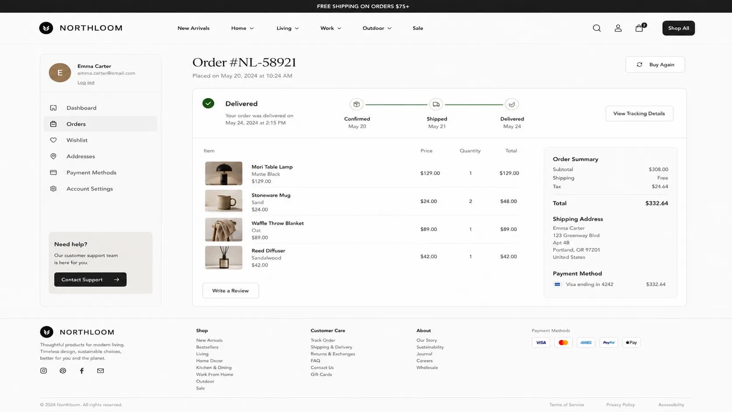Expand the Living navigation dropdown
This screenshot has height=412, width=732.
pos(288,28)
